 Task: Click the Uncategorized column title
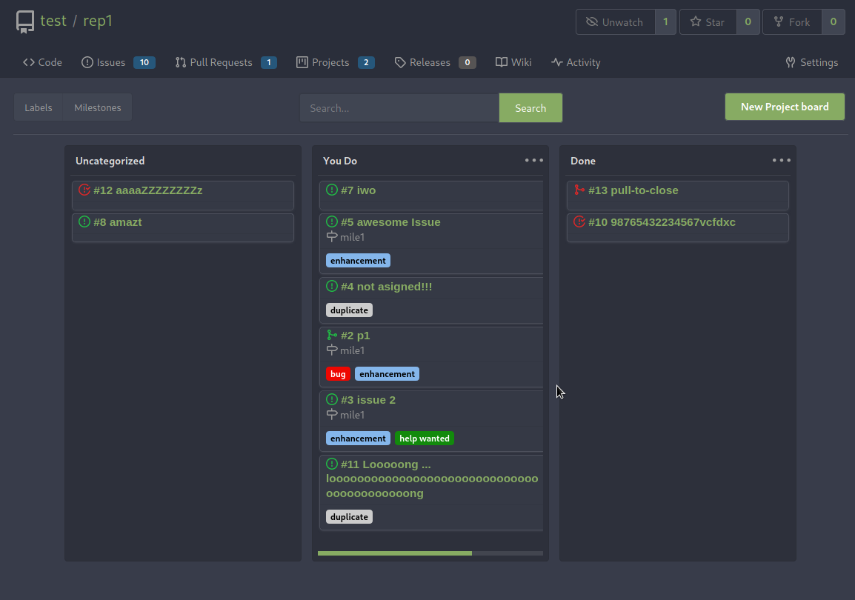(110, 161)
